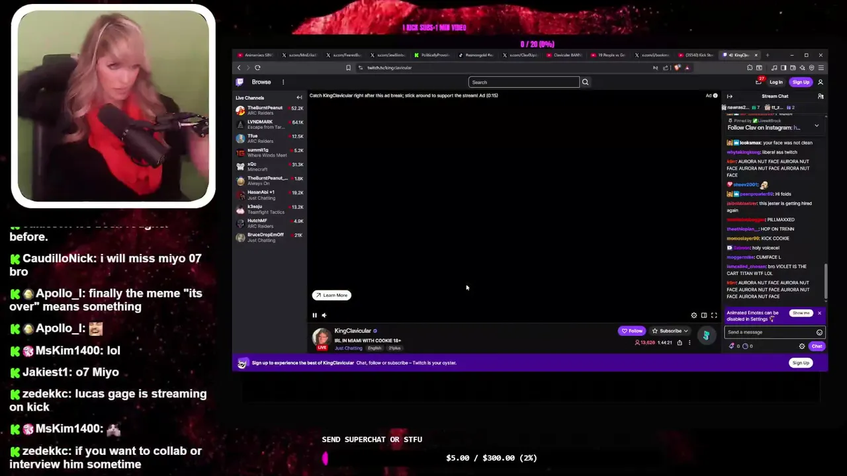Open the KingClavicular channel name link

pyautogui.click(x=353, y=331)
